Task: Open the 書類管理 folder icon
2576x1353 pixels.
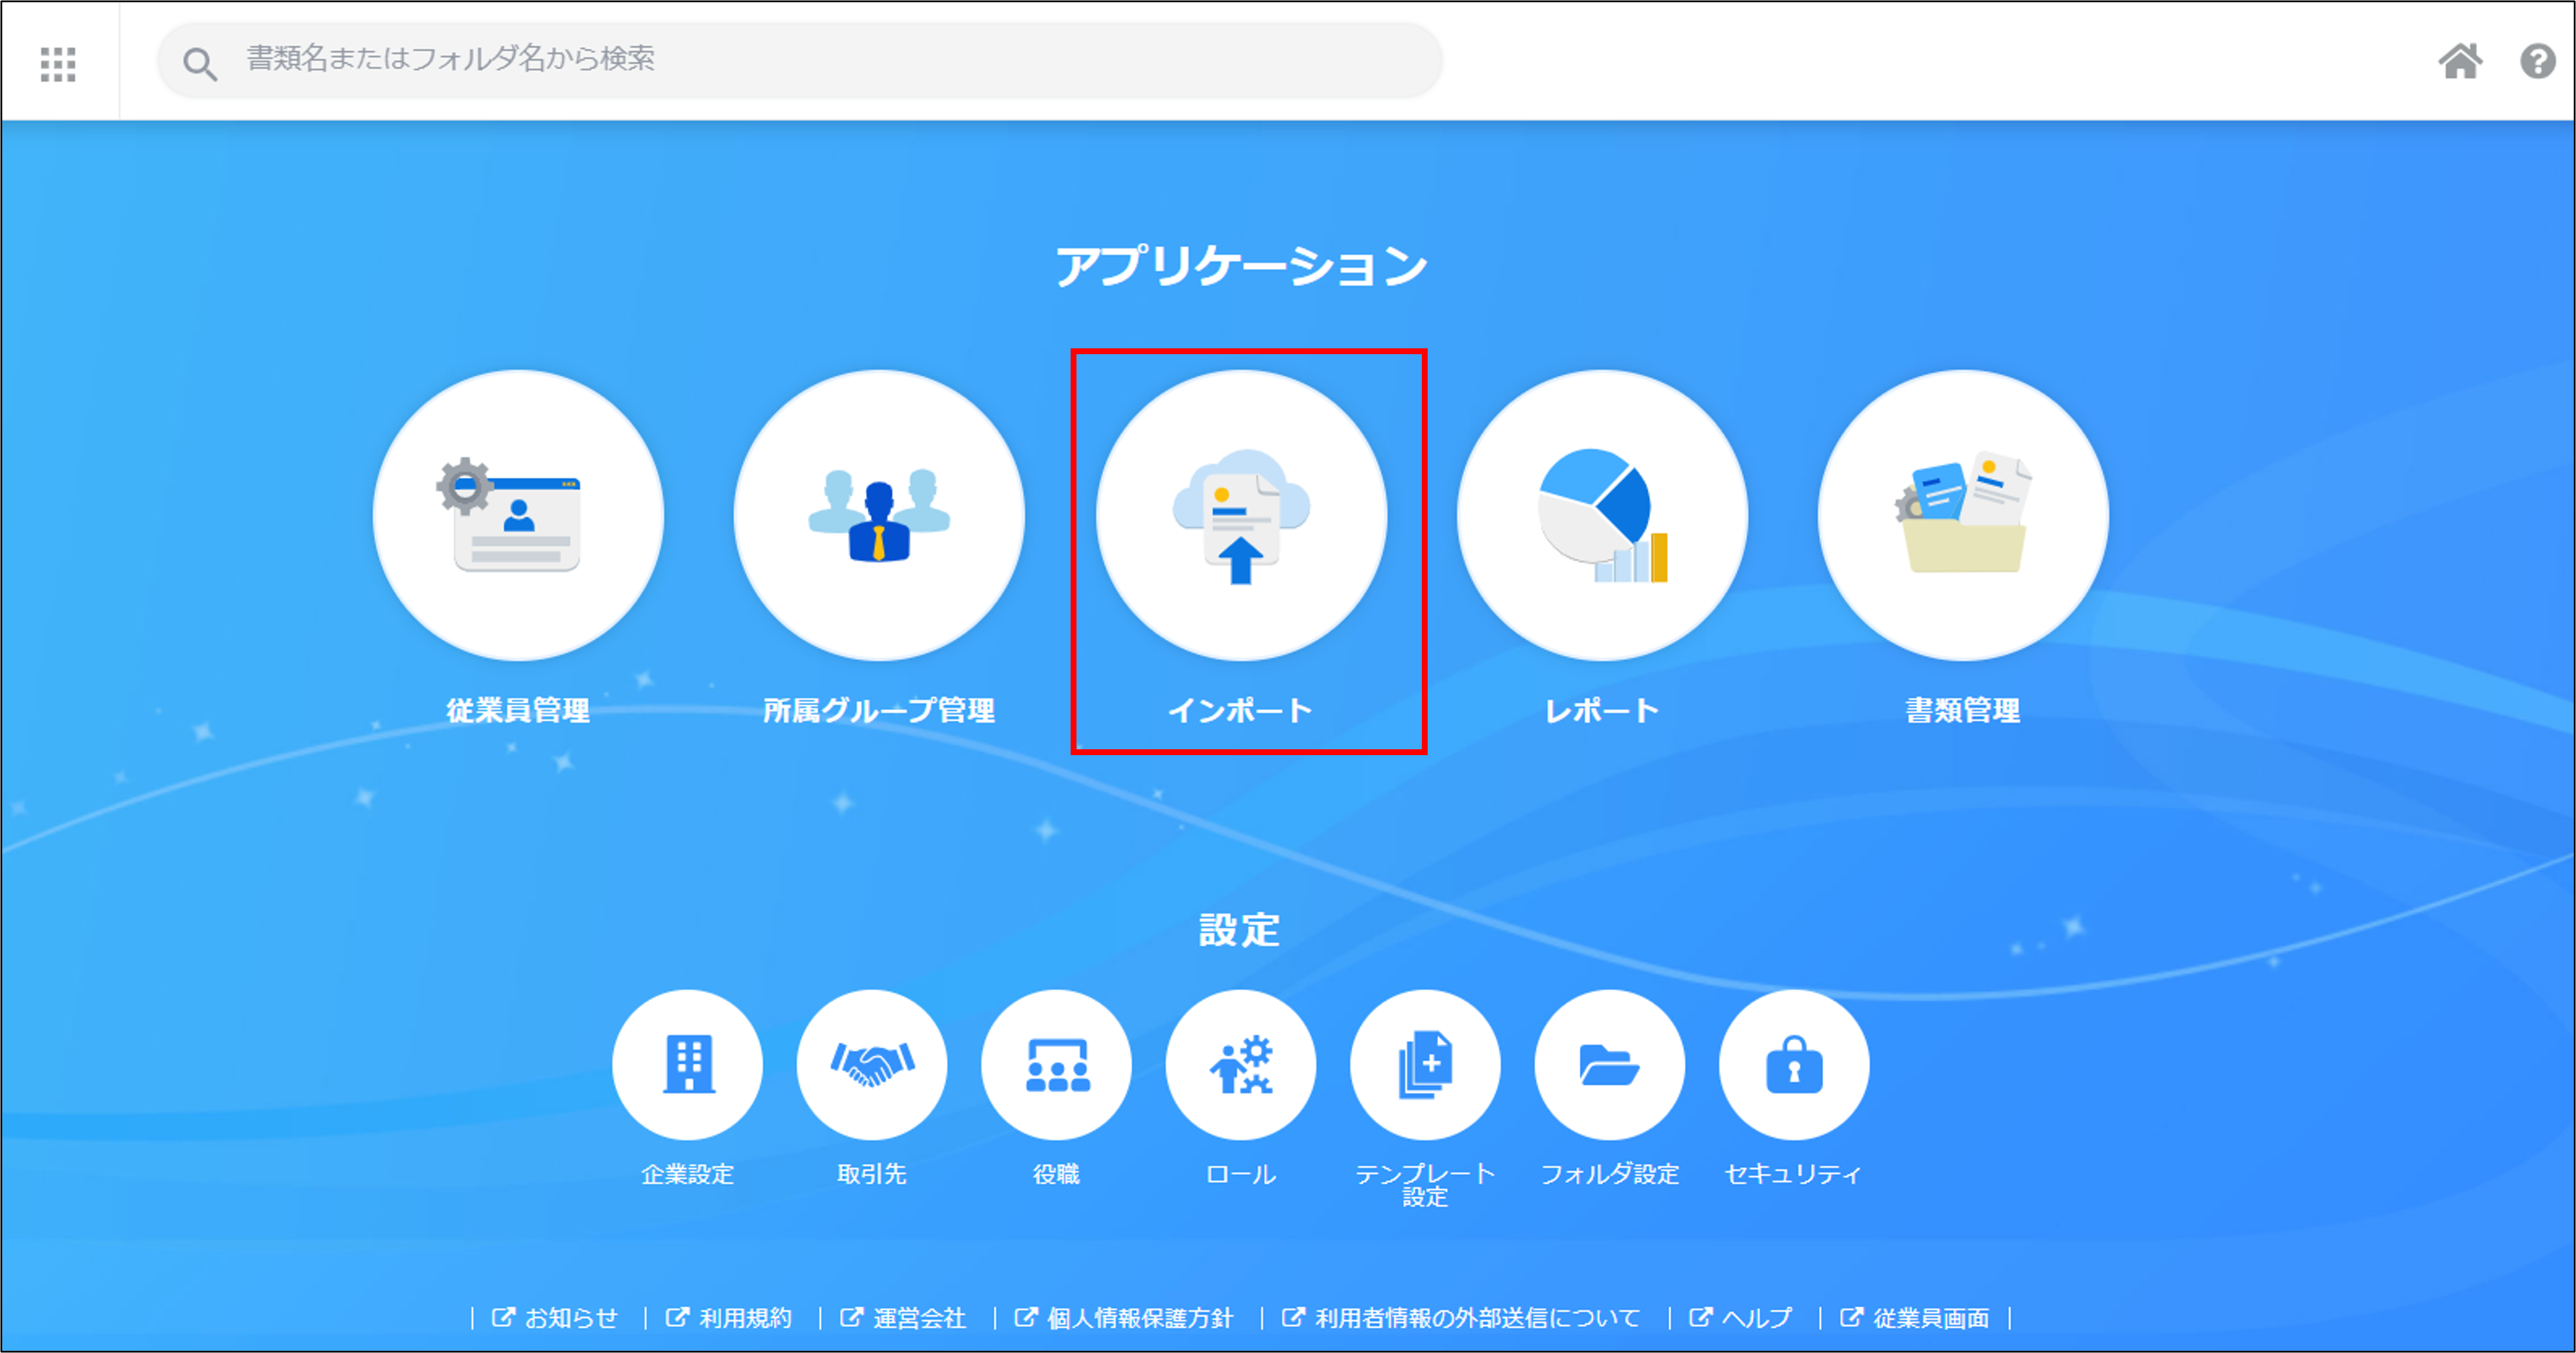Action: pos(1963,515)
